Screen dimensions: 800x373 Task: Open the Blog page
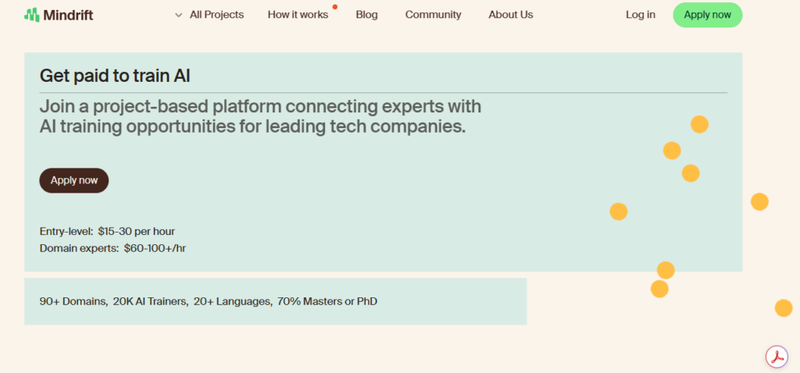point(367,15)
